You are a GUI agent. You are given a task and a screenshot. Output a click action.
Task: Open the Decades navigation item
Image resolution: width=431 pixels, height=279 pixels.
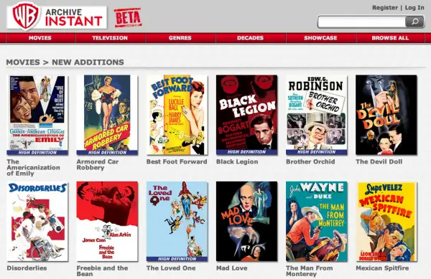pyautogui.click(x=250, y=38)
